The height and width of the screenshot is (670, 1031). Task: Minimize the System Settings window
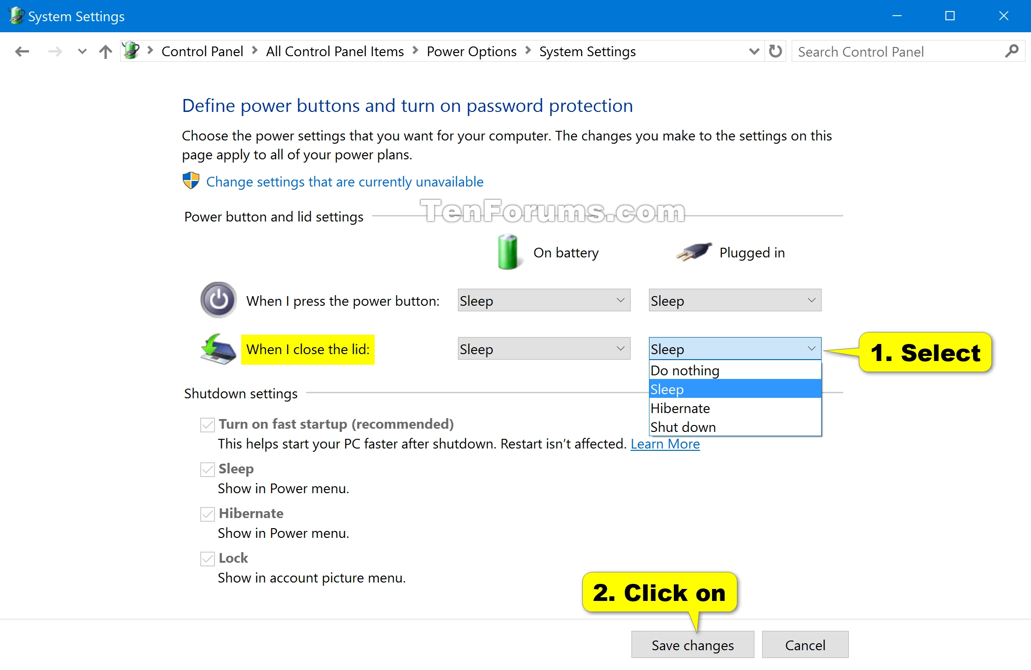[x=897, y=16]
